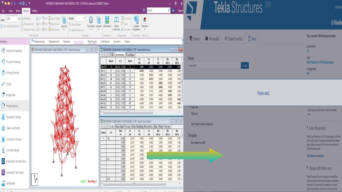The width and height of the screenshot is (342, 192).
Task: Click the Scale configuration icon
Action: coord(124,24)
